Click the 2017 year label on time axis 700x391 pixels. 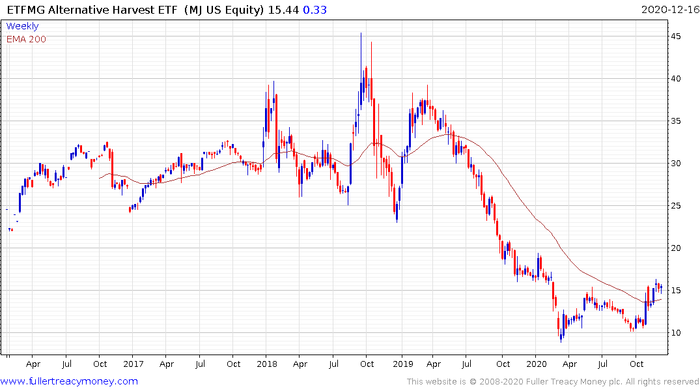pyautogui.click(x=133, y=364)
